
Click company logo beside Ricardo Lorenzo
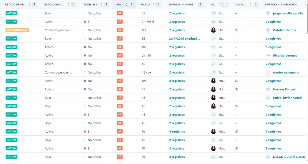point(268,55)
